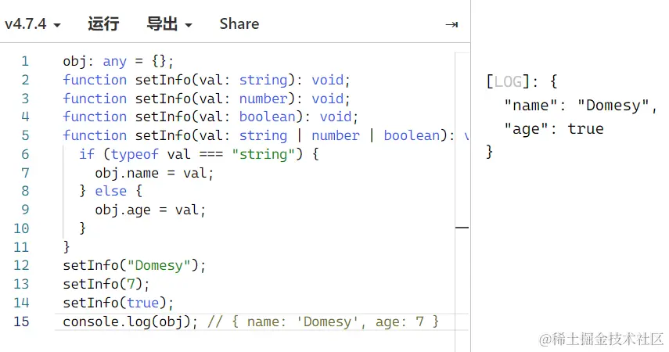Click the 运行 (Run) button

coord(103,24)
